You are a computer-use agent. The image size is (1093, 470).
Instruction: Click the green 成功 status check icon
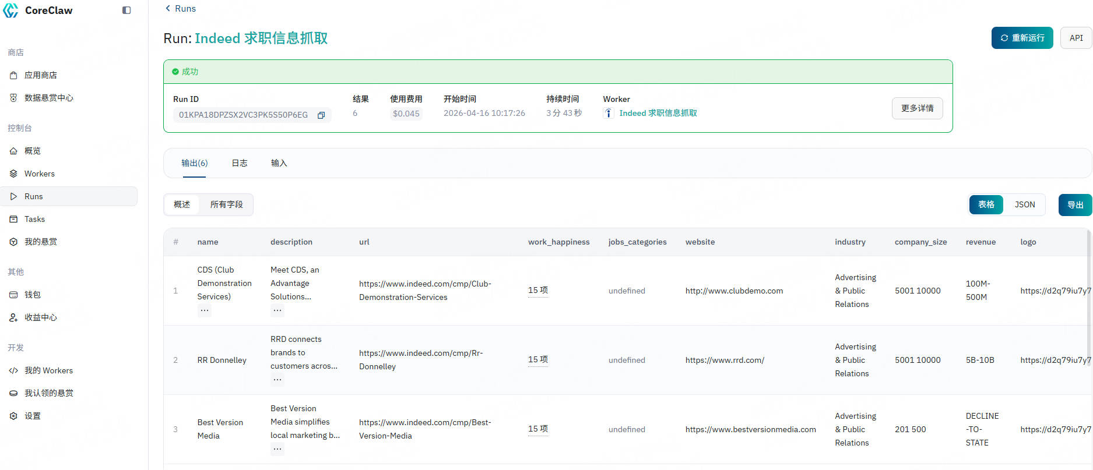(175, 72)
